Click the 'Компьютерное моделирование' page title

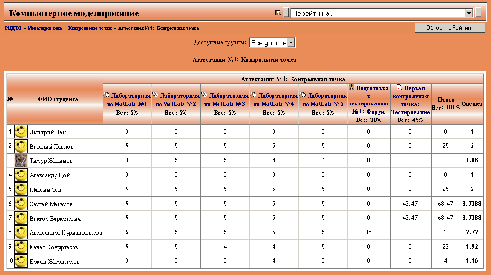[x=74, y=13]
